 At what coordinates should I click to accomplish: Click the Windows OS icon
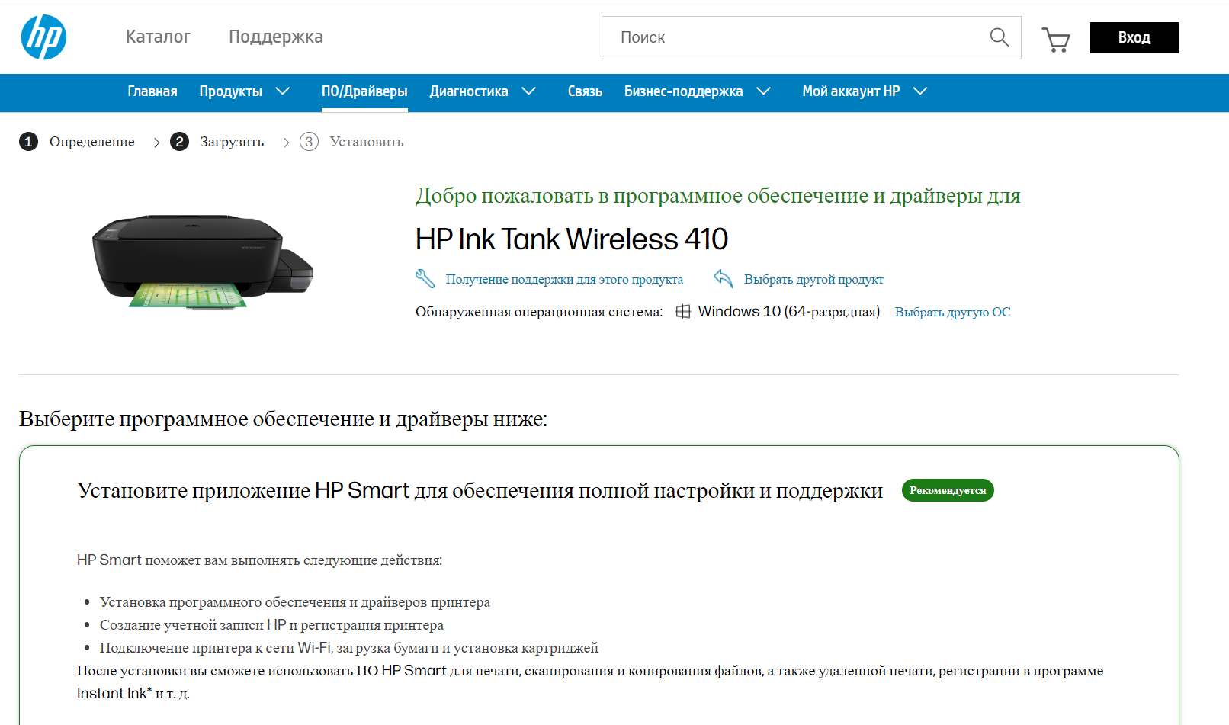tap(683, 312)
